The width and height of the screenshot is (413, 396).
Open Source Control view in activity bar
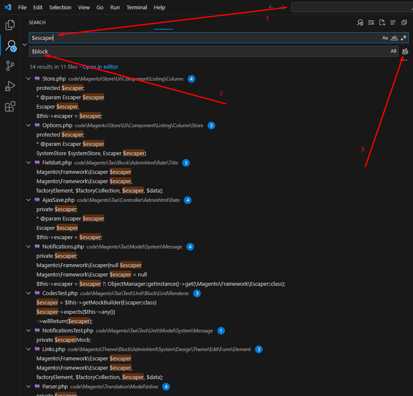[x=10, y=66]
